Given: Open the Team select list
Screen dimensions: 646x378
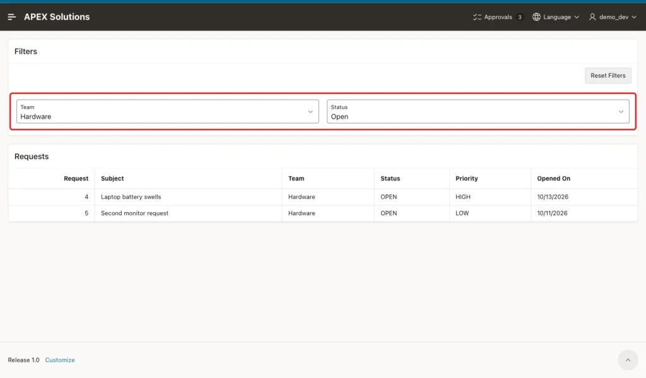Looking at the screenshot, I should 168,111.
